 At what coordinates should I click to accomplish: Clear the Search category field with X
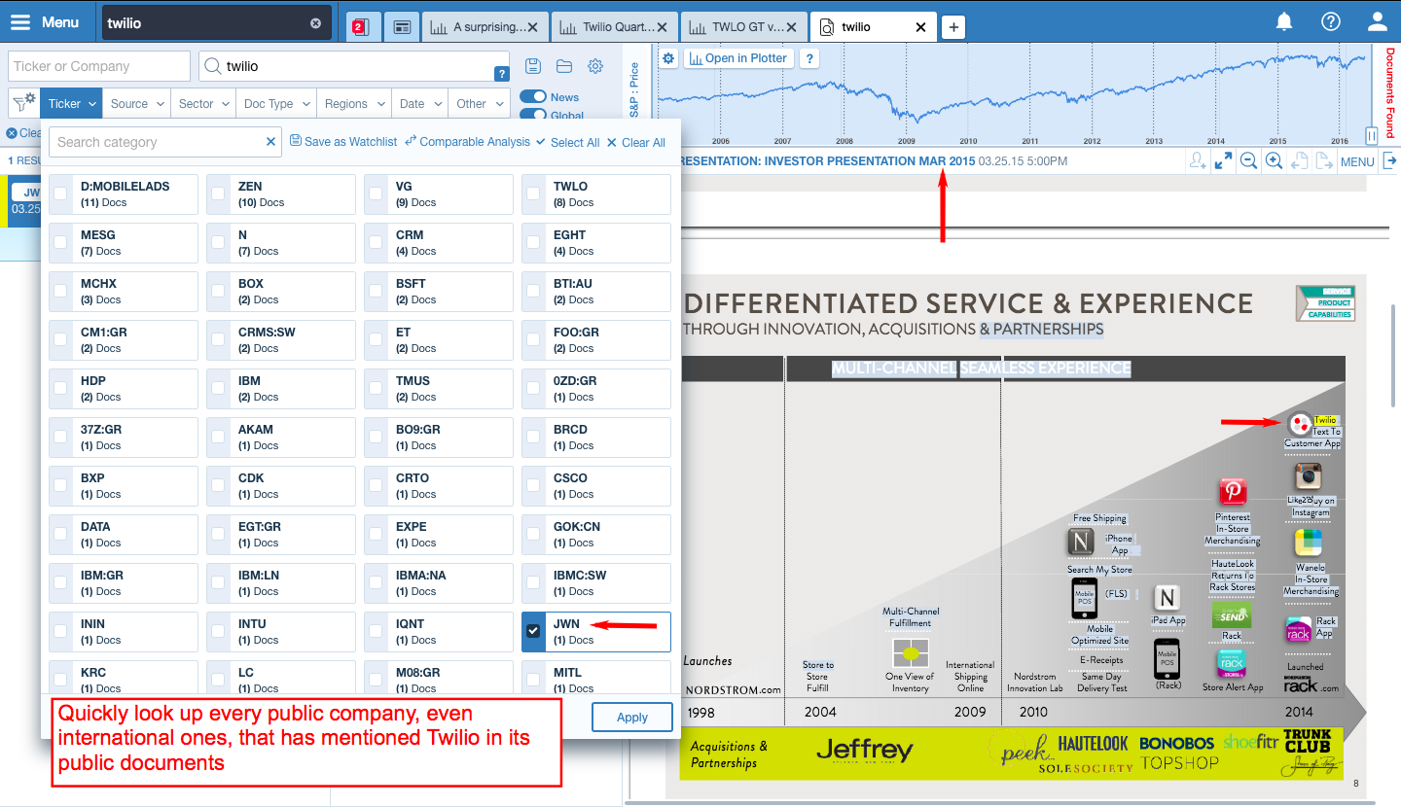[271, 142]
